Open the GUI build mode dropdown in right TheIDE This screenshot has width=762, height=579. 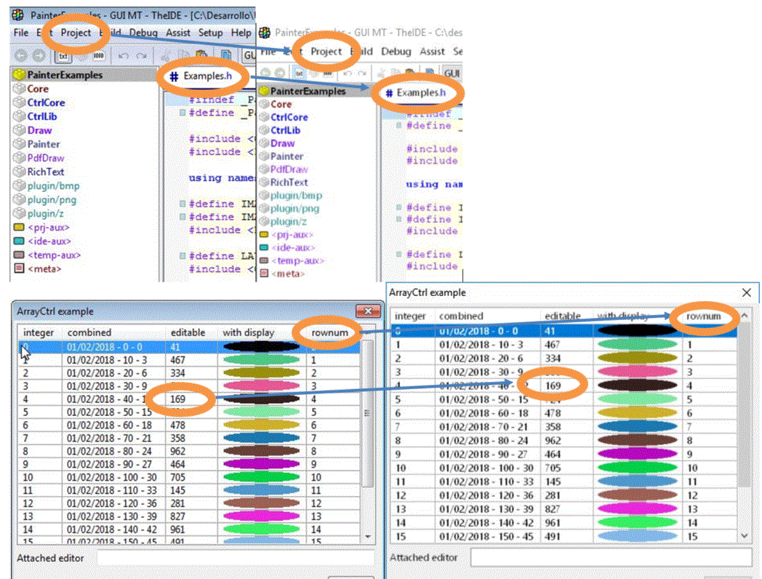point(452,73)
